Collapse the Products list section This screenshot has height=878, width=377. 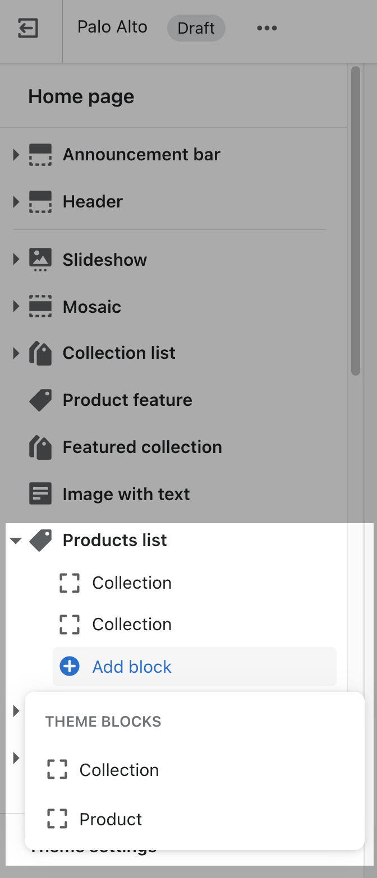(16, 540)
